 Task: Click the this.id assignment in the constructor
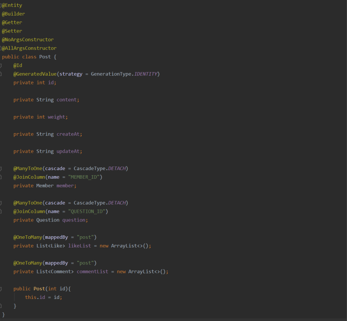pos(43,297)
